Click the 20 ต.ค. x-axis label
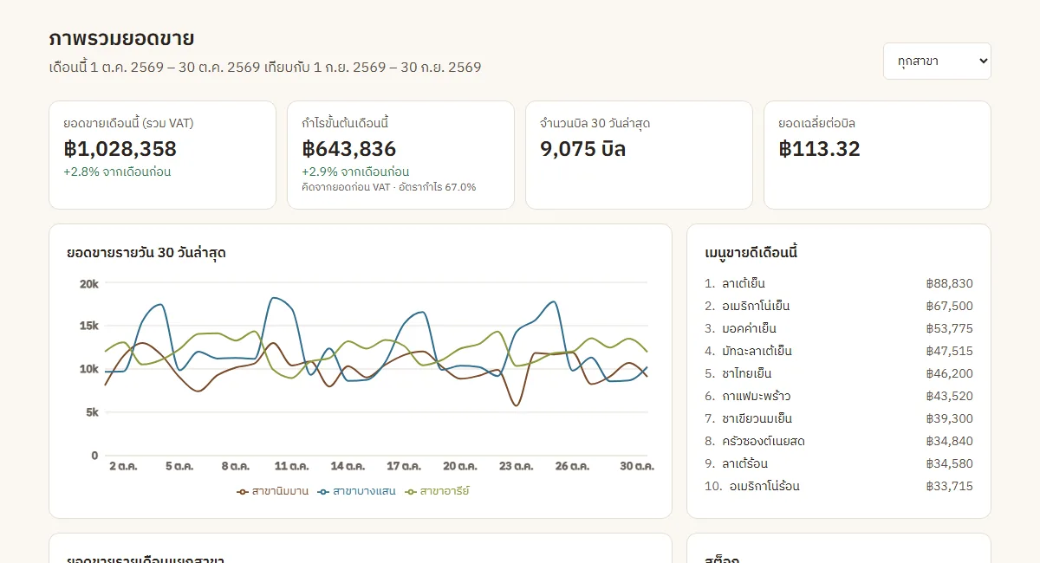Viewport: 1040px width, 563px height. point(460,466)
